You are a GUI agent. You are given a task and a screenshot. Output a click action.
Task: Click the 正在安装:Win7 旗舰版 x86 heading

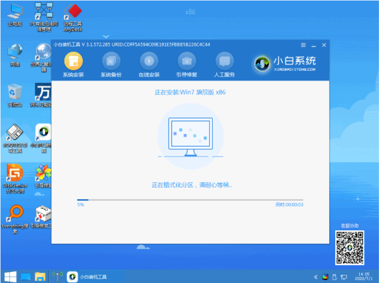(190, 92)
